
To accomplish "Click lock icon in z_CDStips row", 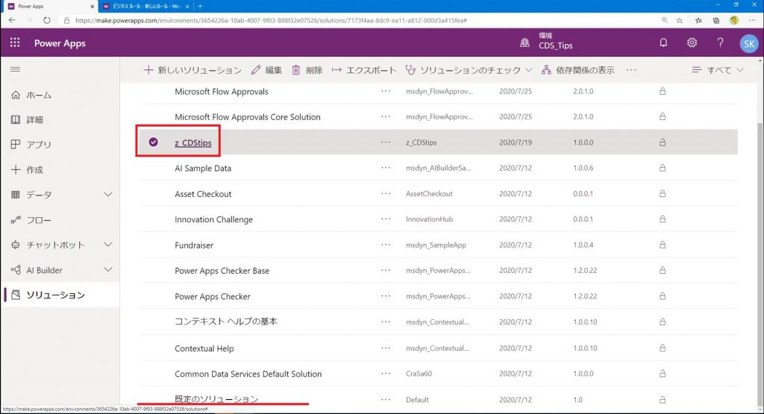I will pos(663,142).
